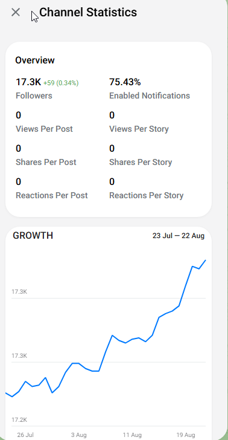Click the 3 Aug axis label
The width and height of the screenshot is (228, 440).
pos(78,435)
